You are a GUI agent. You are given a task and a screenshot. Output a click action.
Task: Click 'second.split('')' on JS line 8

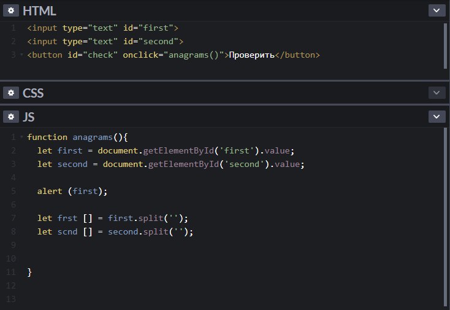148,231
